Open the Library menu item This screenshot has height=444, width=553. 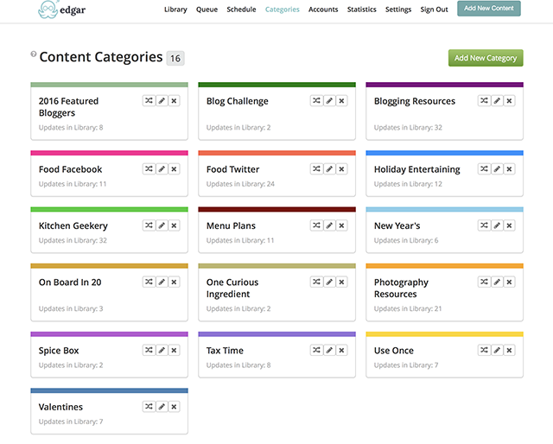[175, 10]
